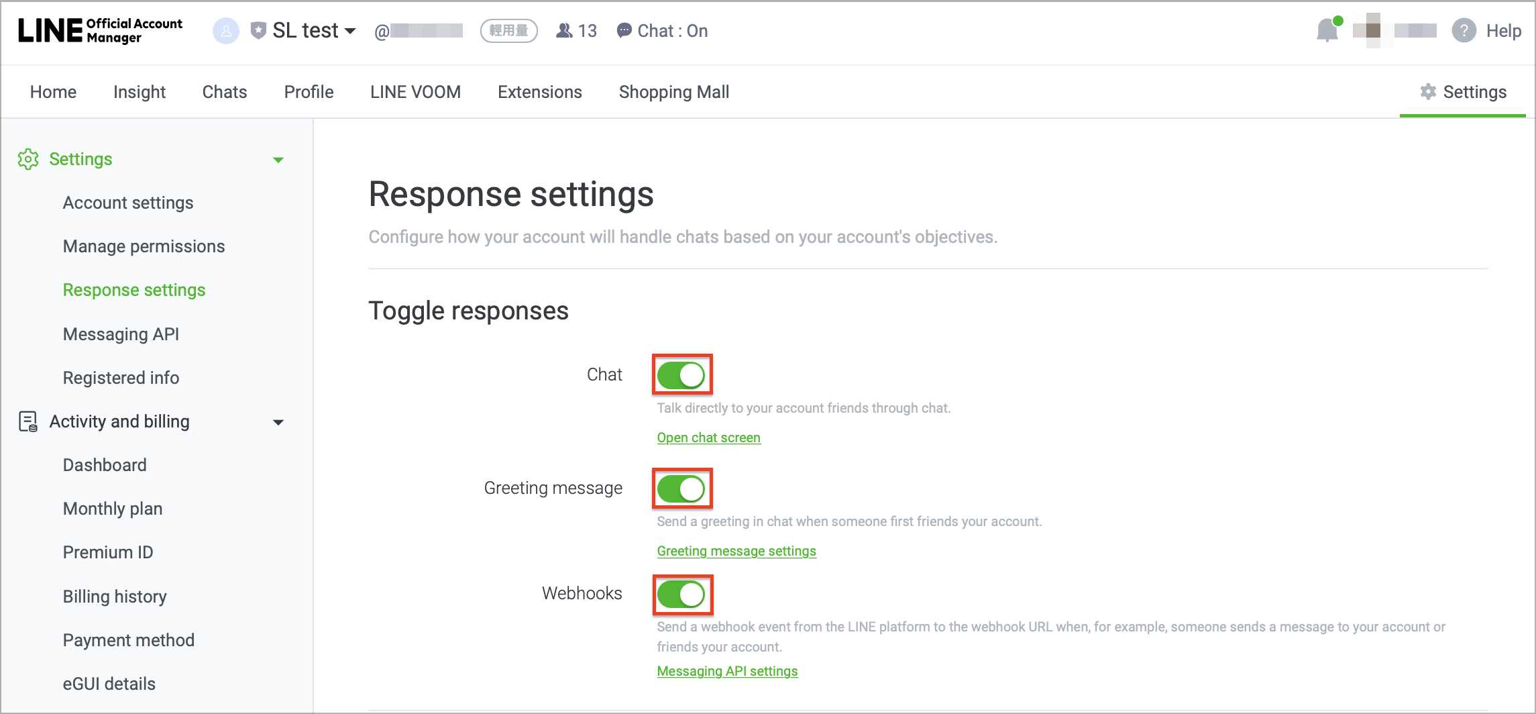Open the Insight tab
The height and width of the screenshot is (714, 1536).
tap(140, 92)
